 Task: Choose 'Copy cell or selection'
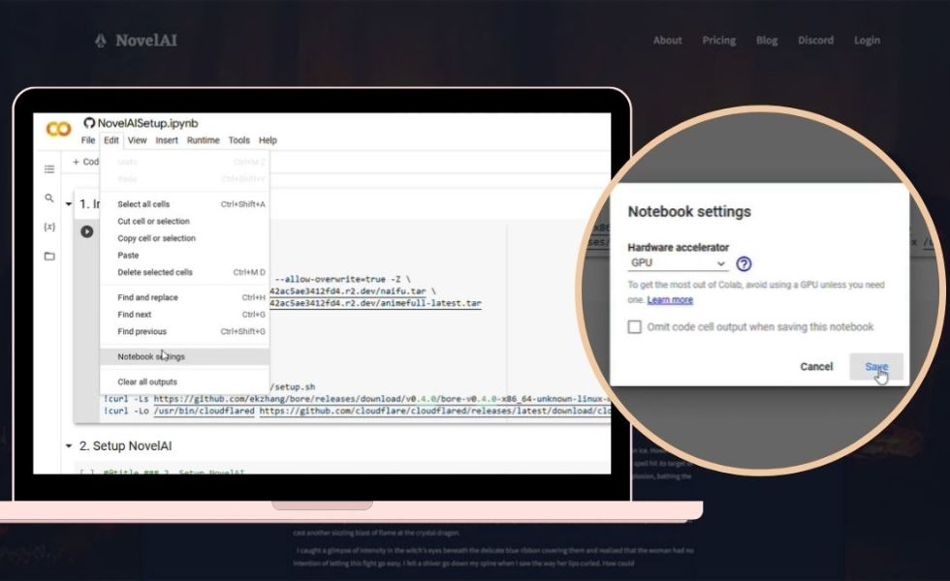click(x=185, y=238)
